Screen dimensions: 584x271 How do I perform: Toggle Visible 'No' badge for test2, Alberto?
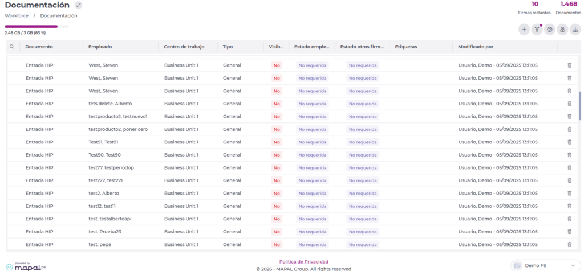(277, 194)
